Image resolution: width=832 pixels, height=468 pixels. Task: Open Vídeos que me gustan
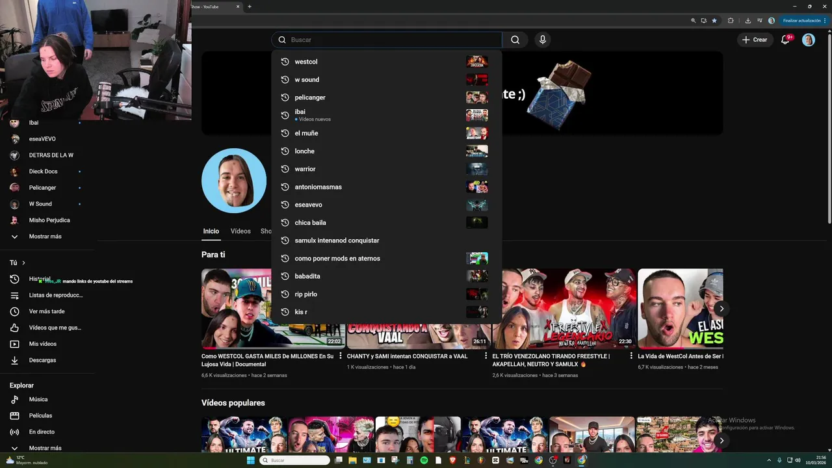(47, 328)
